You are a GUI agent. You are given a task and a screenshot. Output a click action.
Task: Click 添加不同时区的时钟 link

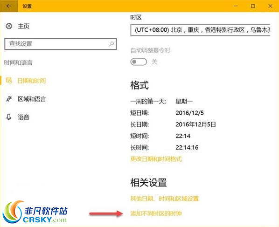click(x=156, y=213)
